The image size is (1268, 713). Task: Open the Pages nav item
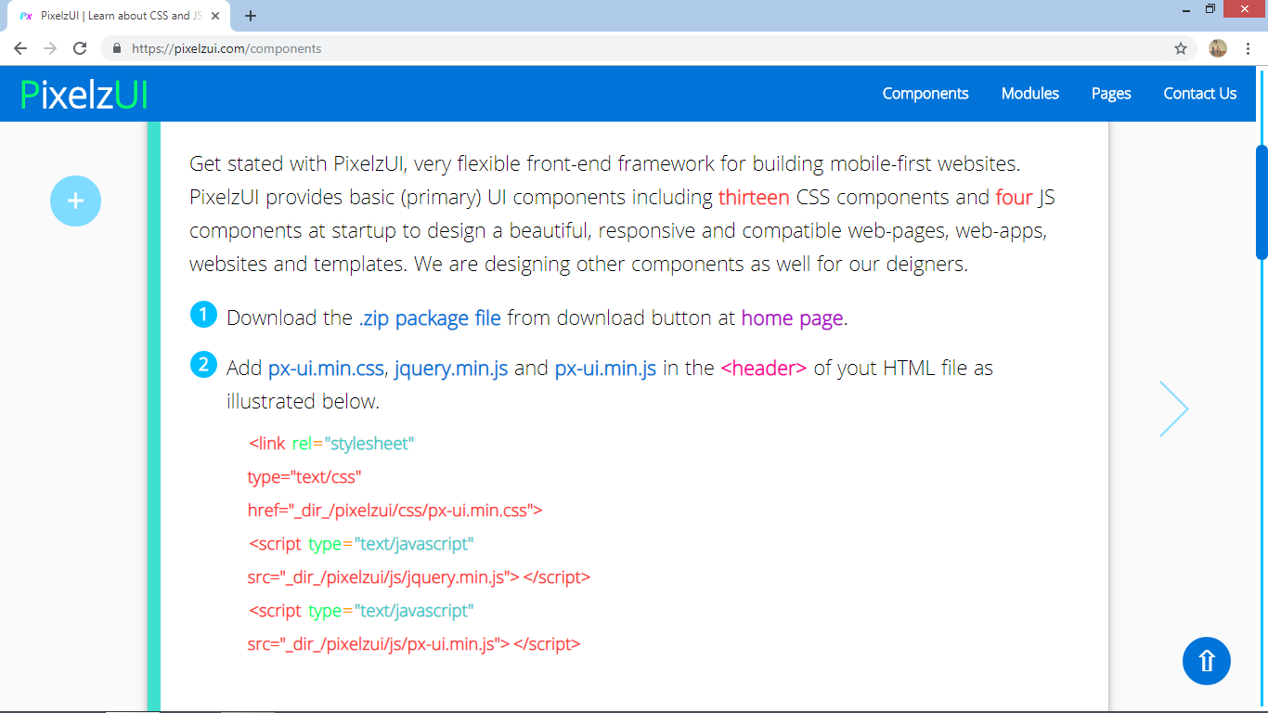pos(1111,94)
